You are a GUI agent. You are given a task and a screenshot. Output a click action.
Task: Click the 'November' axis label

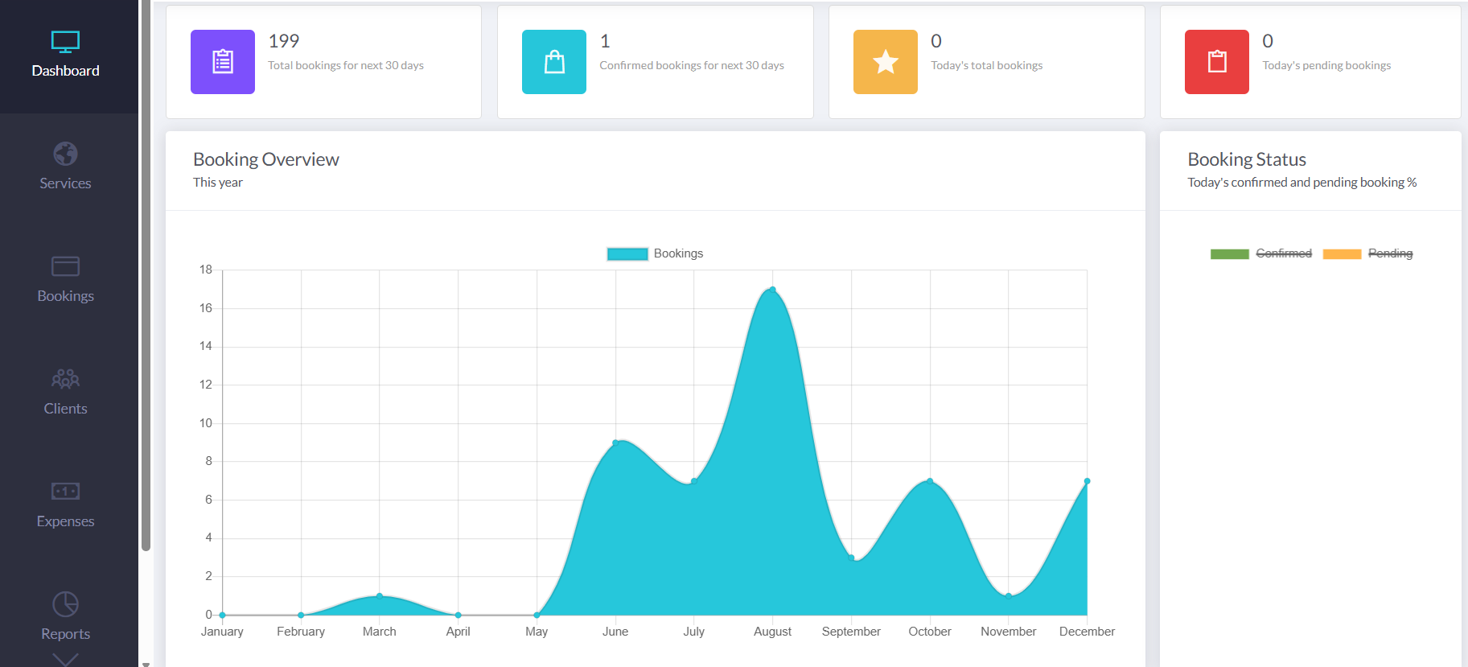click(1009, 632)
